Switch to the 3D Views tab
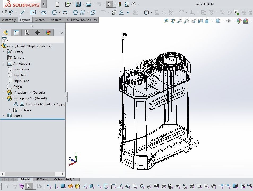Viewport: 253px width, 191px height. (42, 179)
